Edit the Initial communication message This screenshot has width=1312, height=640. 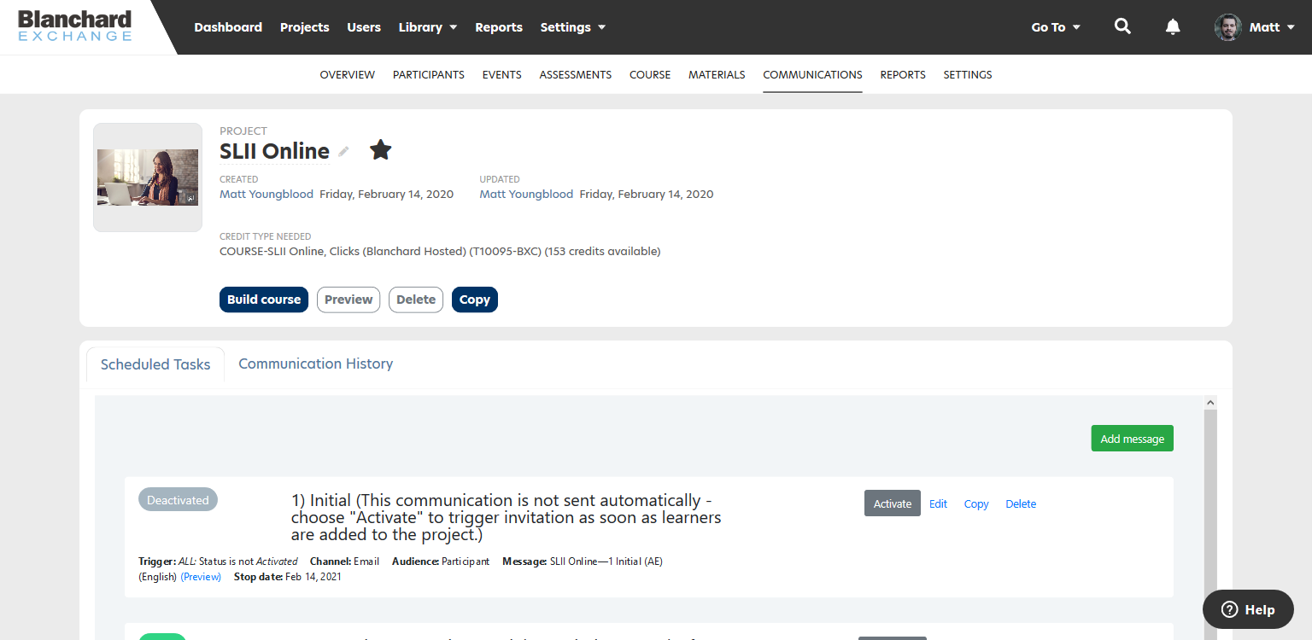[x=938, y=504]
